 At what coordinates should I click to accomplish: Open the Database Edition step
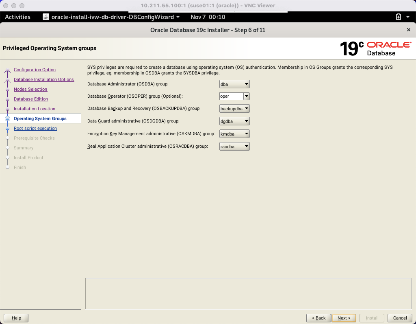point(31,99)
